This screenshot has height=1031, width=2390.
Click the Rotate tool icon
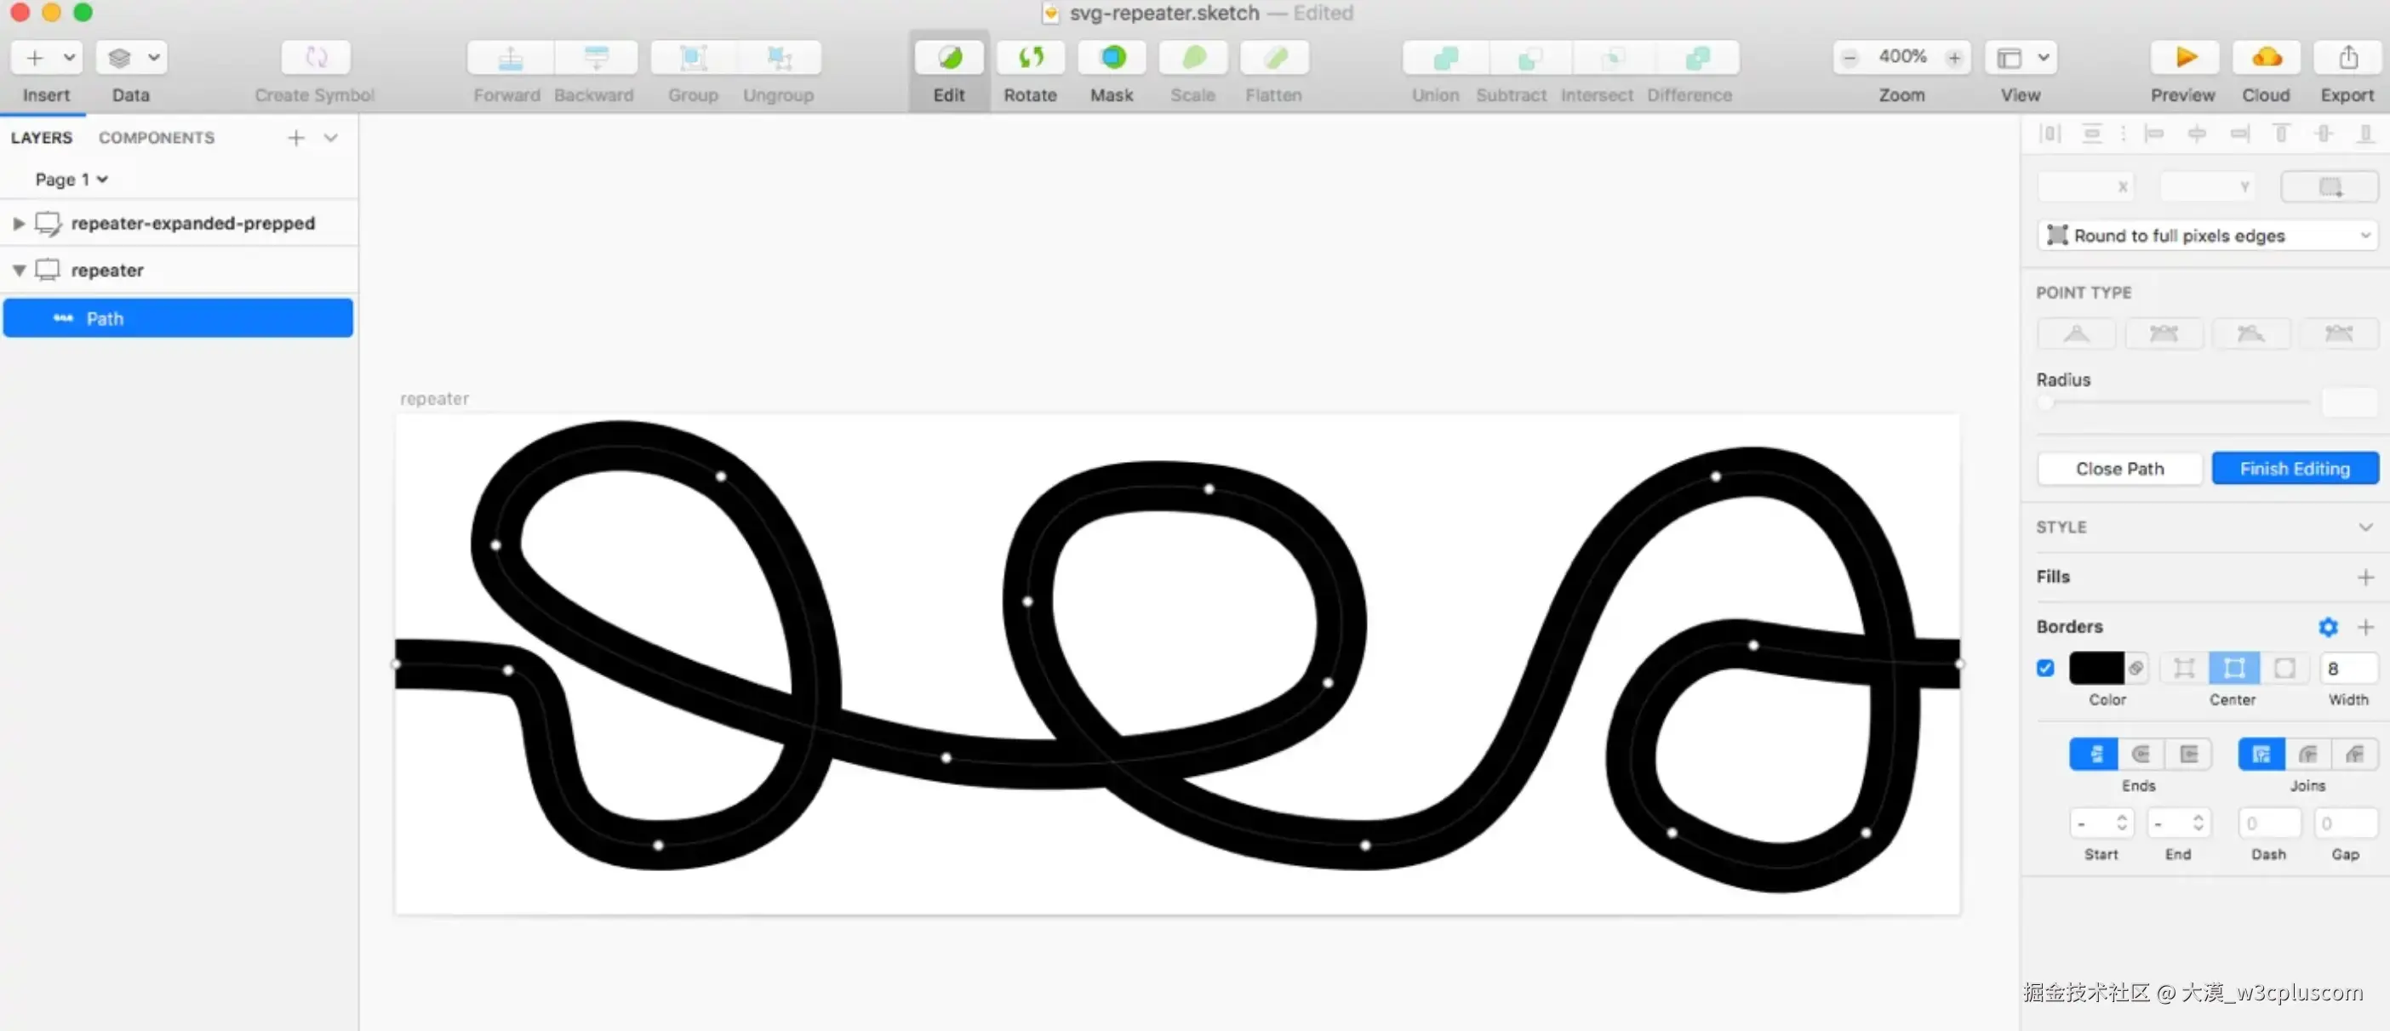pos(1030,59)
